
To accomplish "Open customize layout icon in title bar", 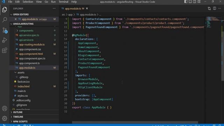I will [199, 2].
